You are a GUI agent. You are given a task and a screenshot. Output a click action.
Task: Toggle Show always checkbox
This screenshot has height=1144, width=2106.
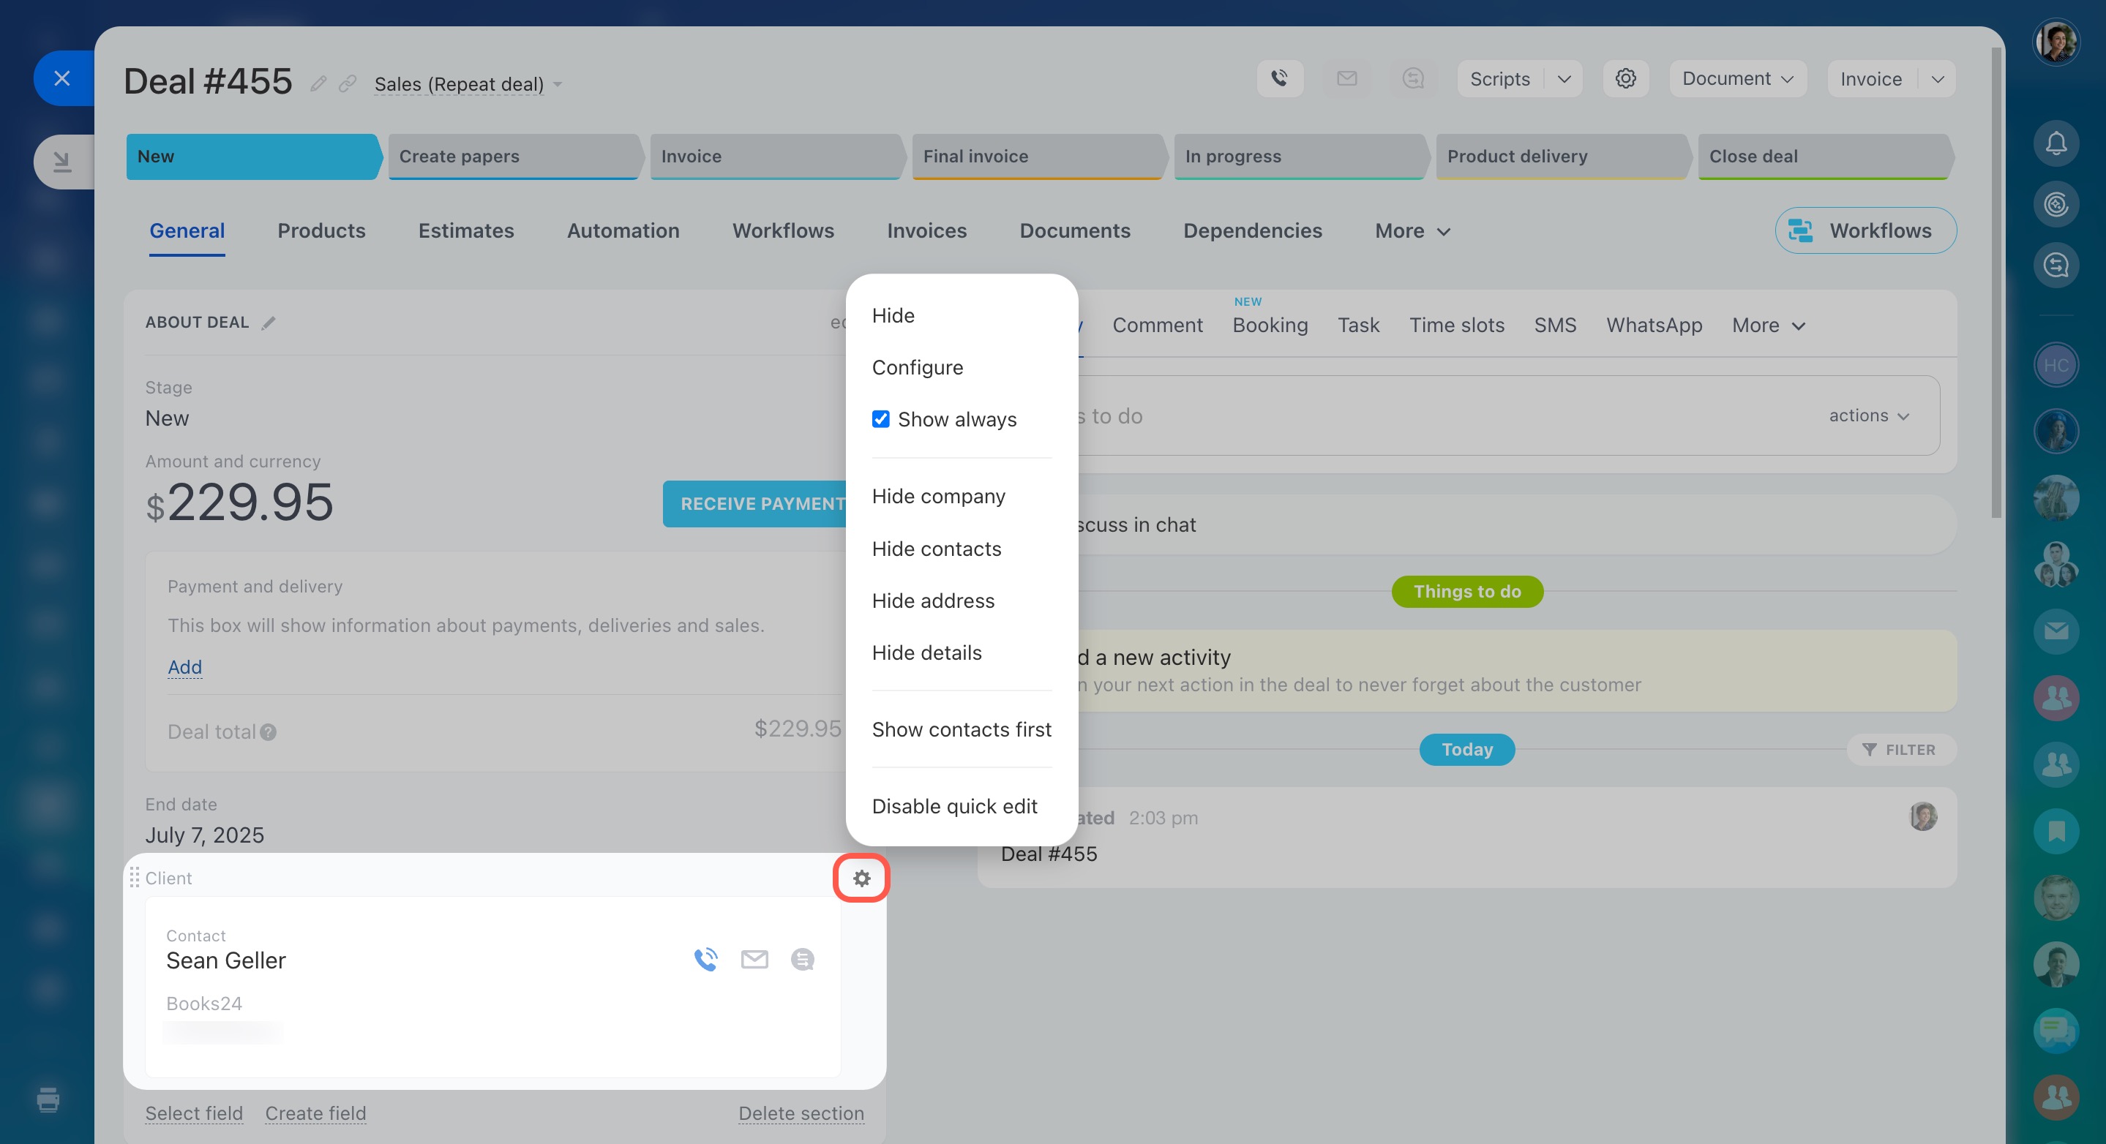click(880, 419)
